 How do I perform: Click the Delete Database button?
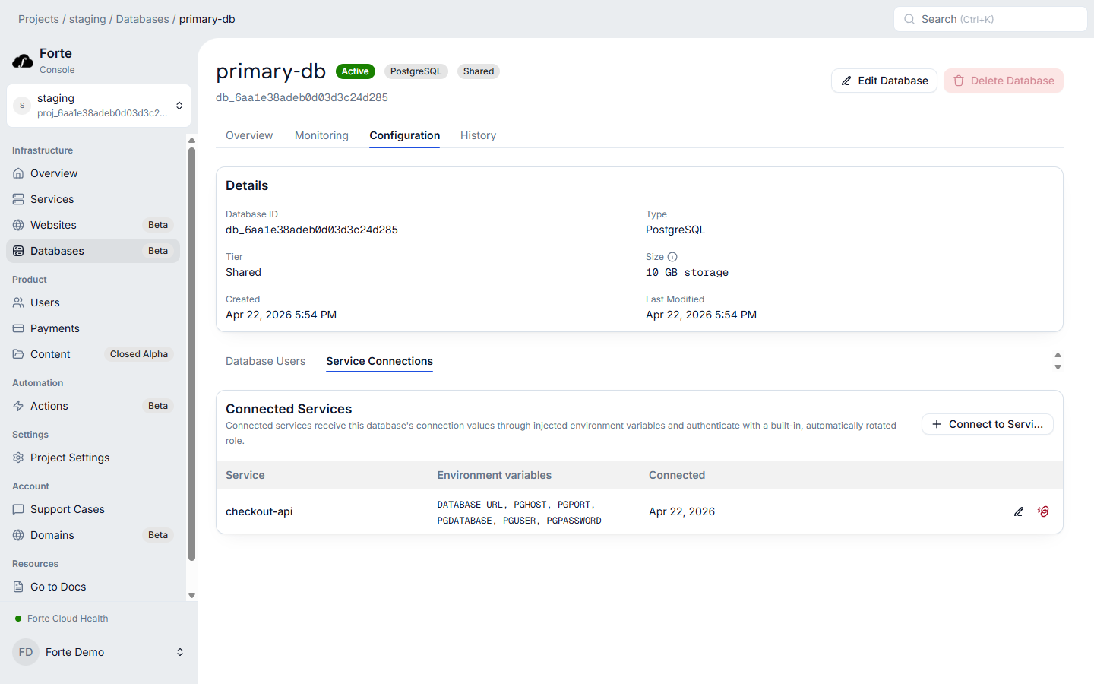(1004, 81)
